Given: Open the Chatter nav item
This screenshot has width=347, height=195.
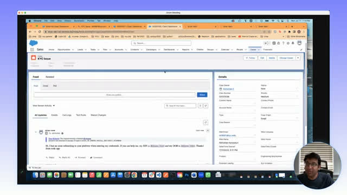Looking at the screenshot, I should pyautogui.click(x=200, y=50).
